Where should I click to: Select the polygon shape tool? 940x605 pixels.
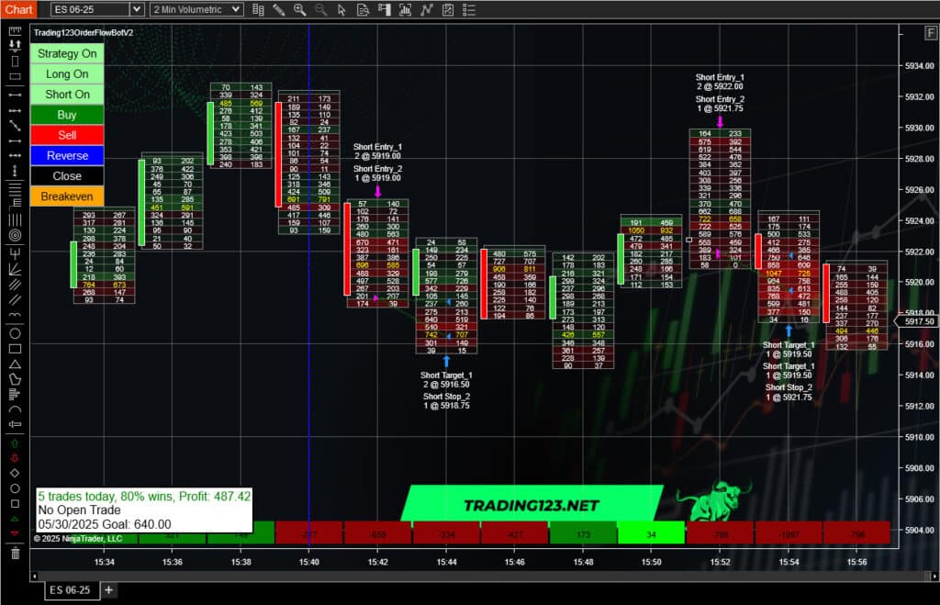(x=15, y=379)
